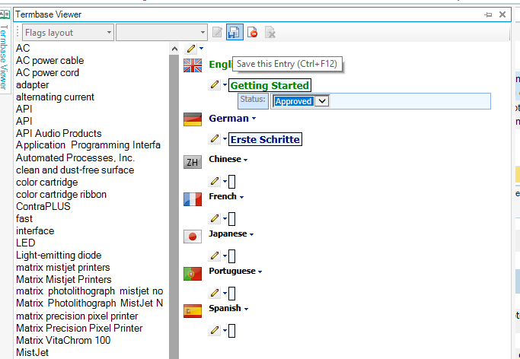Expand the French language dropdown arrow
The image size is (520, 359).
pos(241,197)
